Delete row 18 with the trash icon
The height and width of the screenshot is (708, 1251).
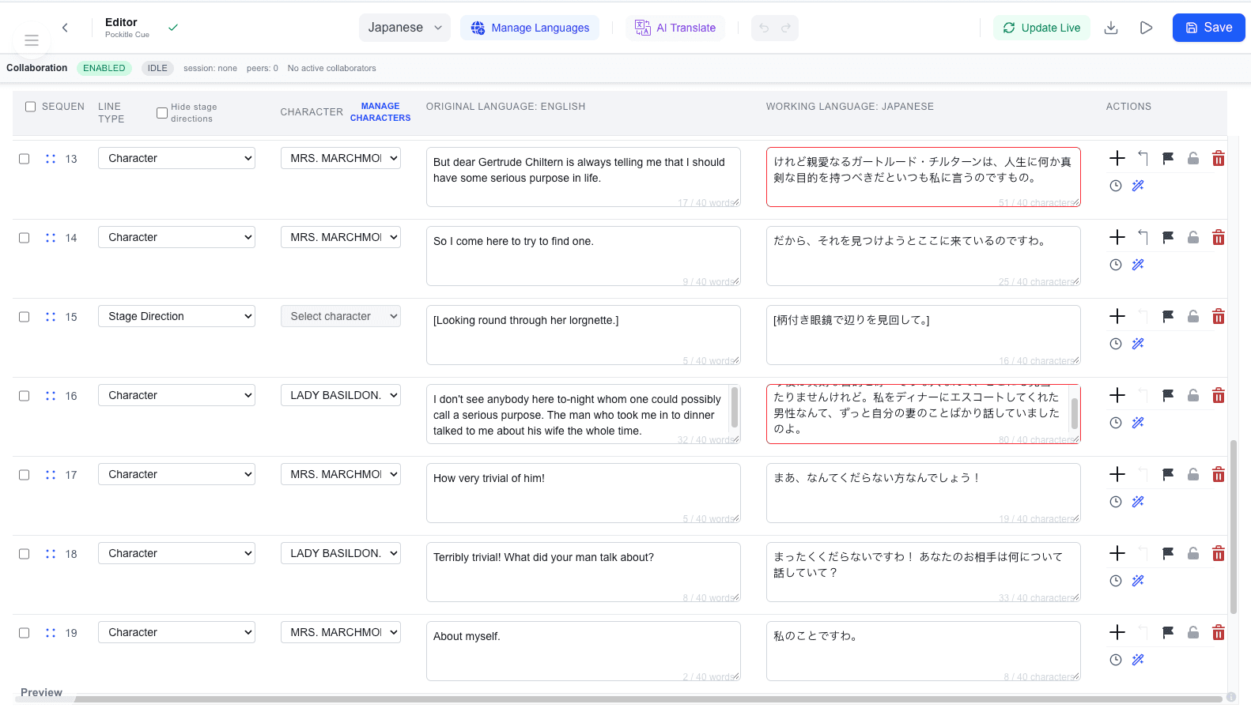pos(1219,553)
